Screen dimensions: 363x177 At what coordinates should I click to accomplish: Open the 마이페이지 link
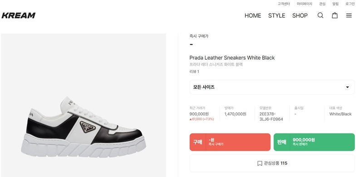coord(304,4)
